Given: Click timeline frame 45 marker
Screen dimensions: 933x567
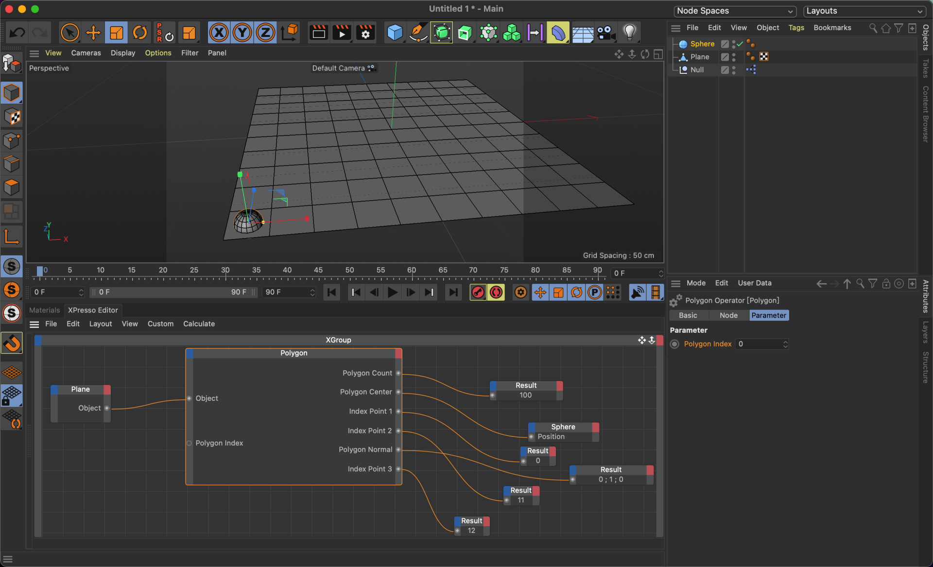Looking at the screenshot, I should (318, 270).
